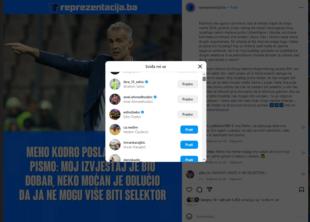
Task: Like the post with the heart icon
Action: point(189,189)
